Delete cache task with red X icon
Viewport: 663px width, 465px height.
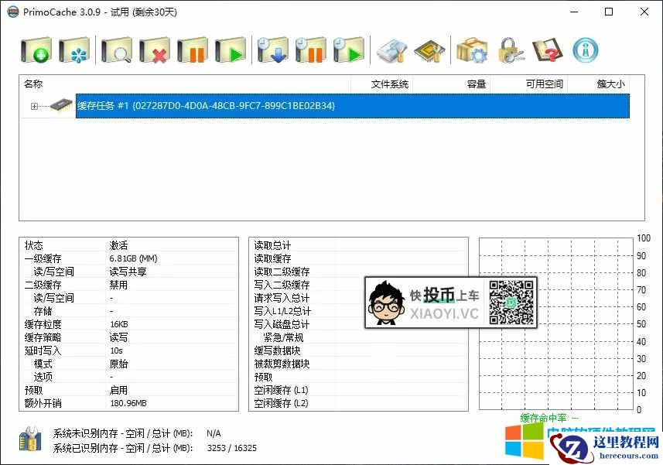click(155, 50)
